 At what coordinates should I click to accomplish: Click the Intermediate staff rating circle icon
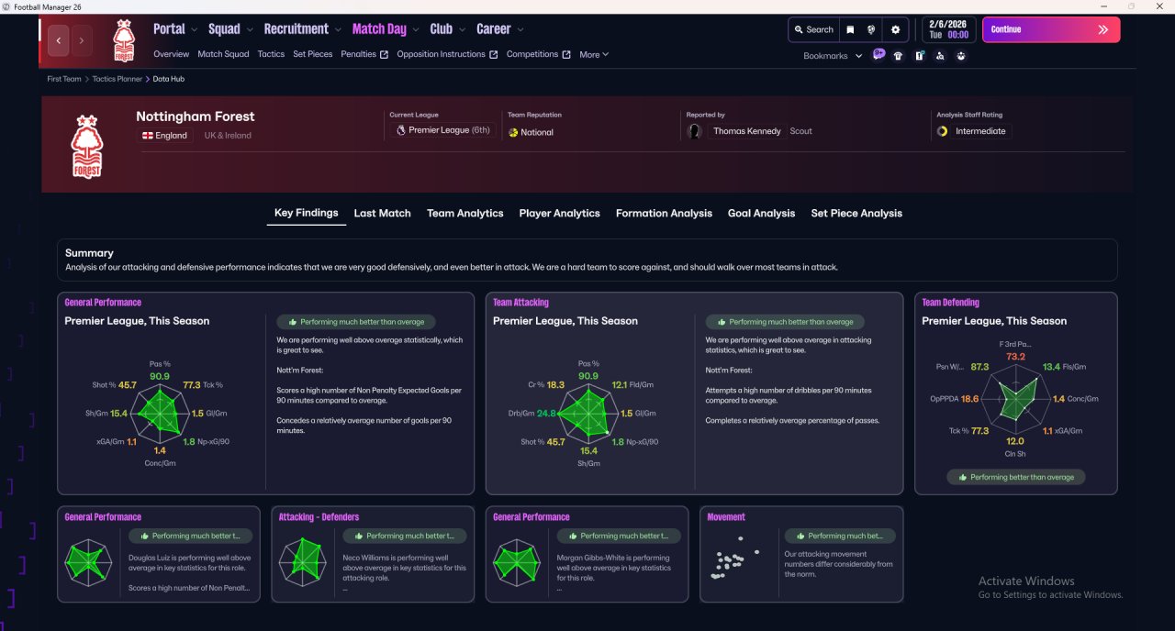[942, 131]
